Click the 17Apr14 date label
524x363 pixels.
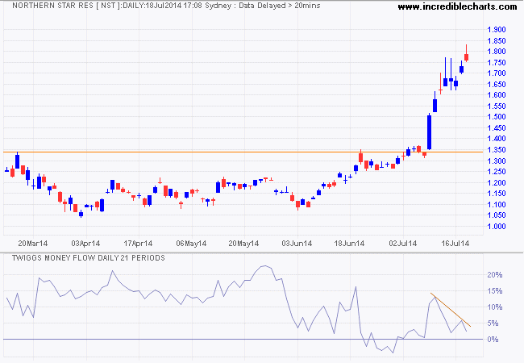tap(138, 244)
